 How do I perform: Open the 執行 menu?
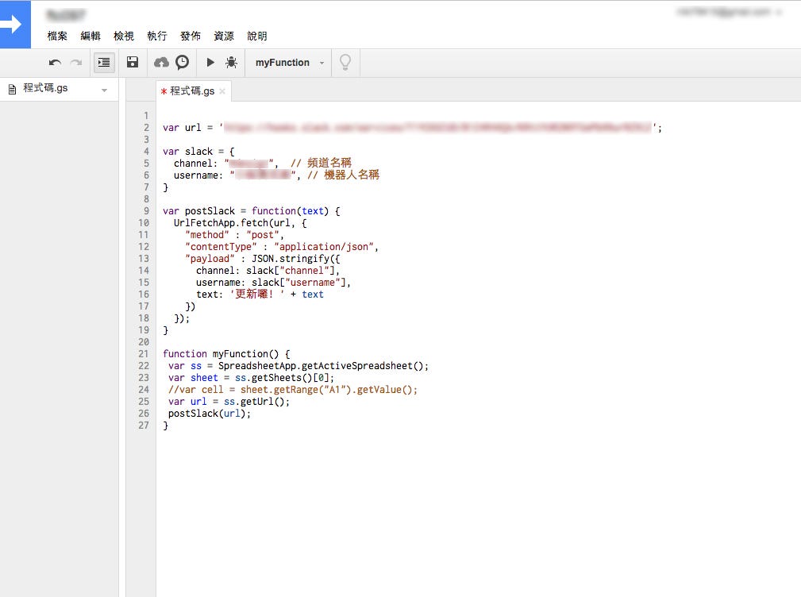click(x=157, y=36)
